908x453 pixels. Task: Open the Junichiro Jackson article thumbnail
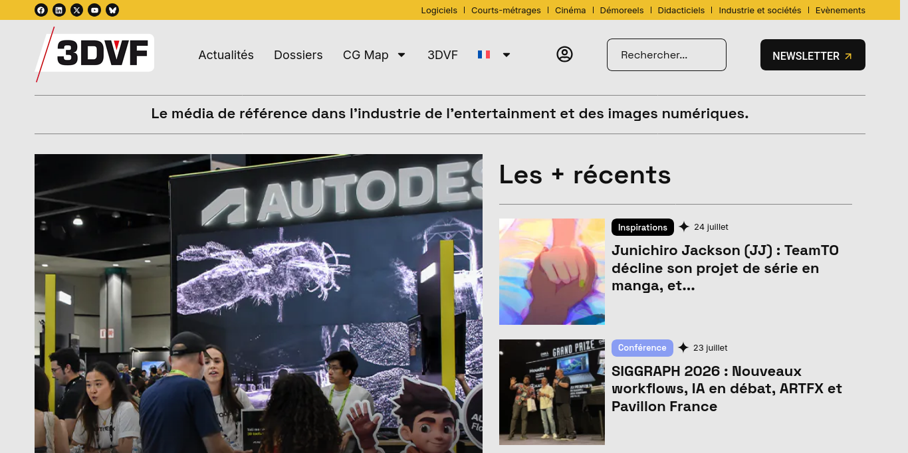(552, 272)
